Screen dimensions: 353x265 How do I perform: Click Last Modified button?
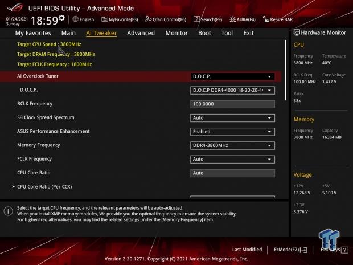point(247,250)
